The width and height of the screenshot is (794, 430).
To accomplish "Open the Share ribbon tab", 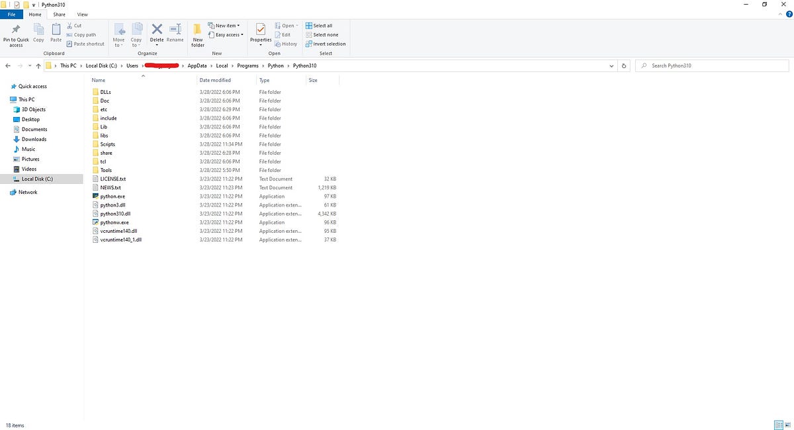I will tap(60, 14).
